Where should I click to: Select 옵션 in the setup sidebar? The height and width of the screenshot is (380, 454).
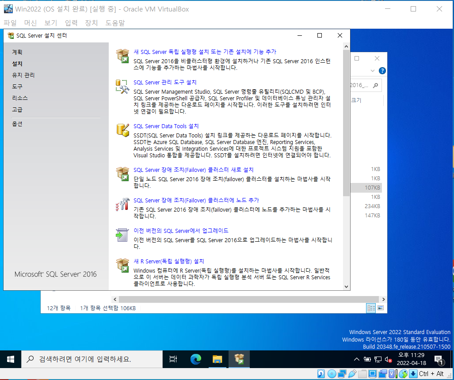17,124
